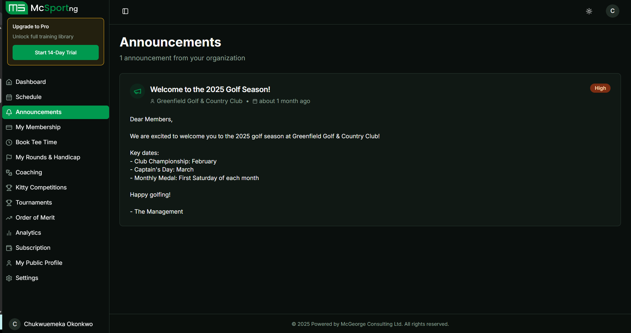
Task: Click the Book Tee Time clock icon
Action: (x=9, y=142)
